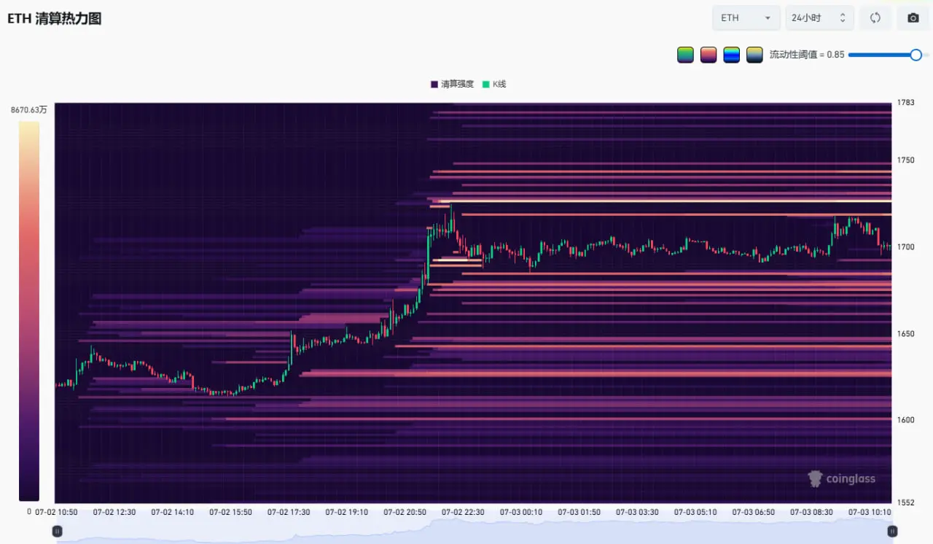
Task: Click the 07-03 06:50 time axis label
Action: tap(754, 513)
